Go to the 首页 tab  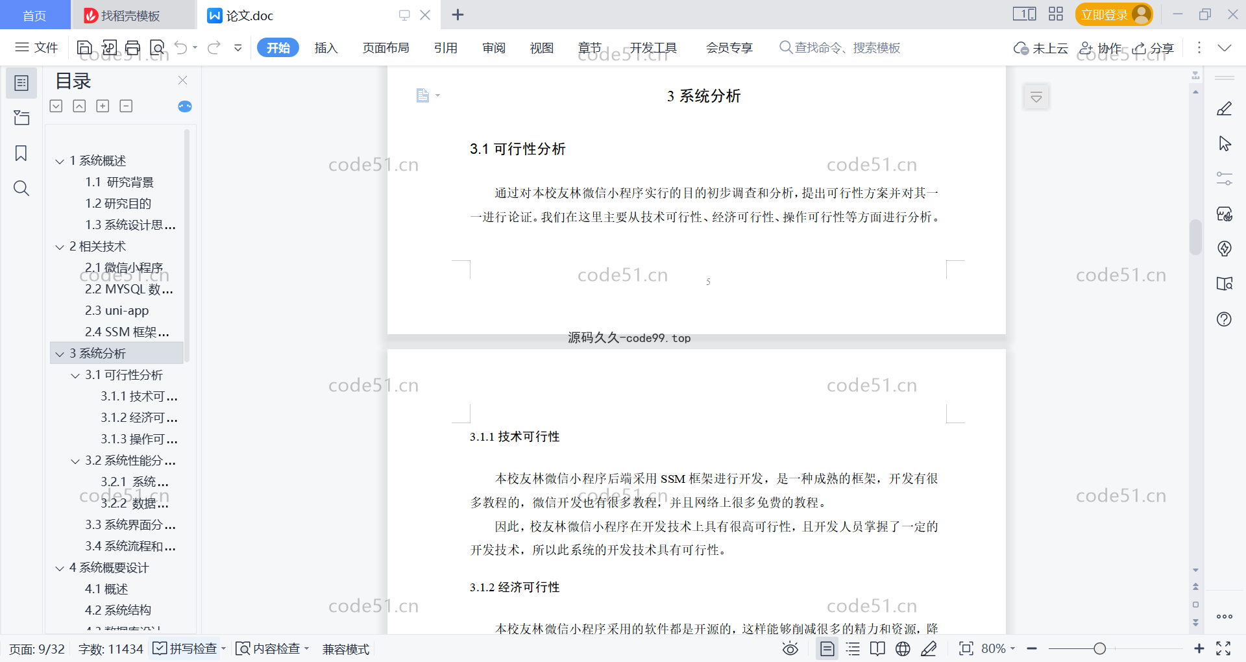click(x=34, y=15)
